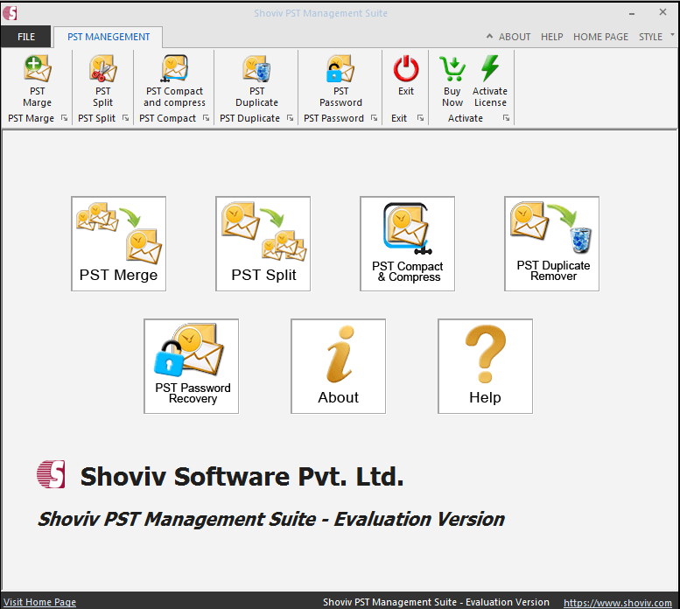680x609 pixels.
Task: Open the FILE menu tab
Action: click(26, 37)
